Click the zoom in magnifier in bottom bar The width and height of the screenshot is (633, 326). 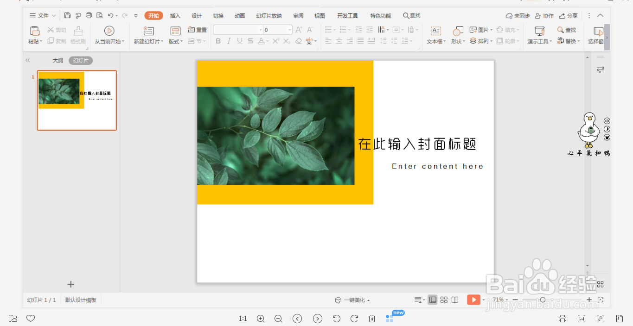click(261, 319)
